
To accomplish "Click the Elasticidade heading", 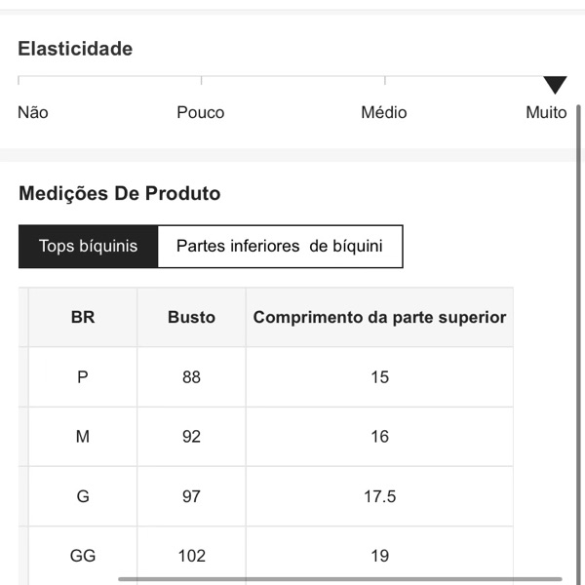I will click(75, 49).
